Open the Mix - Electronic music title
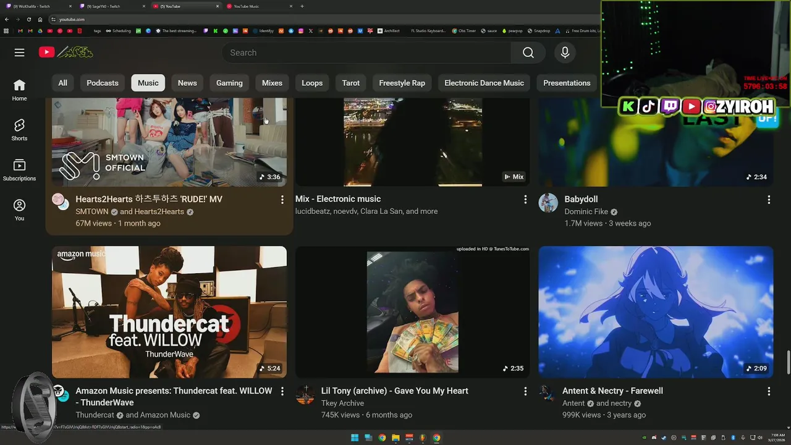The image size is (791, 445). point(338,199)
